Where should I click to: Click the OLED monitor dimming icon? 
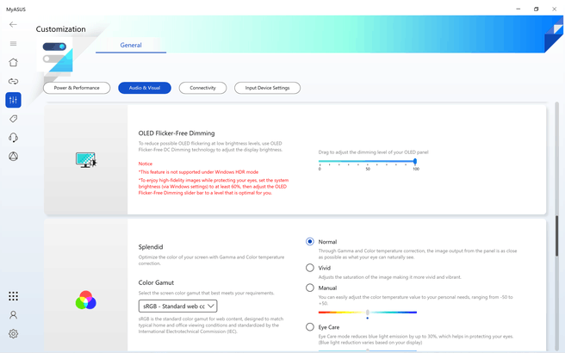coord(86,160)
